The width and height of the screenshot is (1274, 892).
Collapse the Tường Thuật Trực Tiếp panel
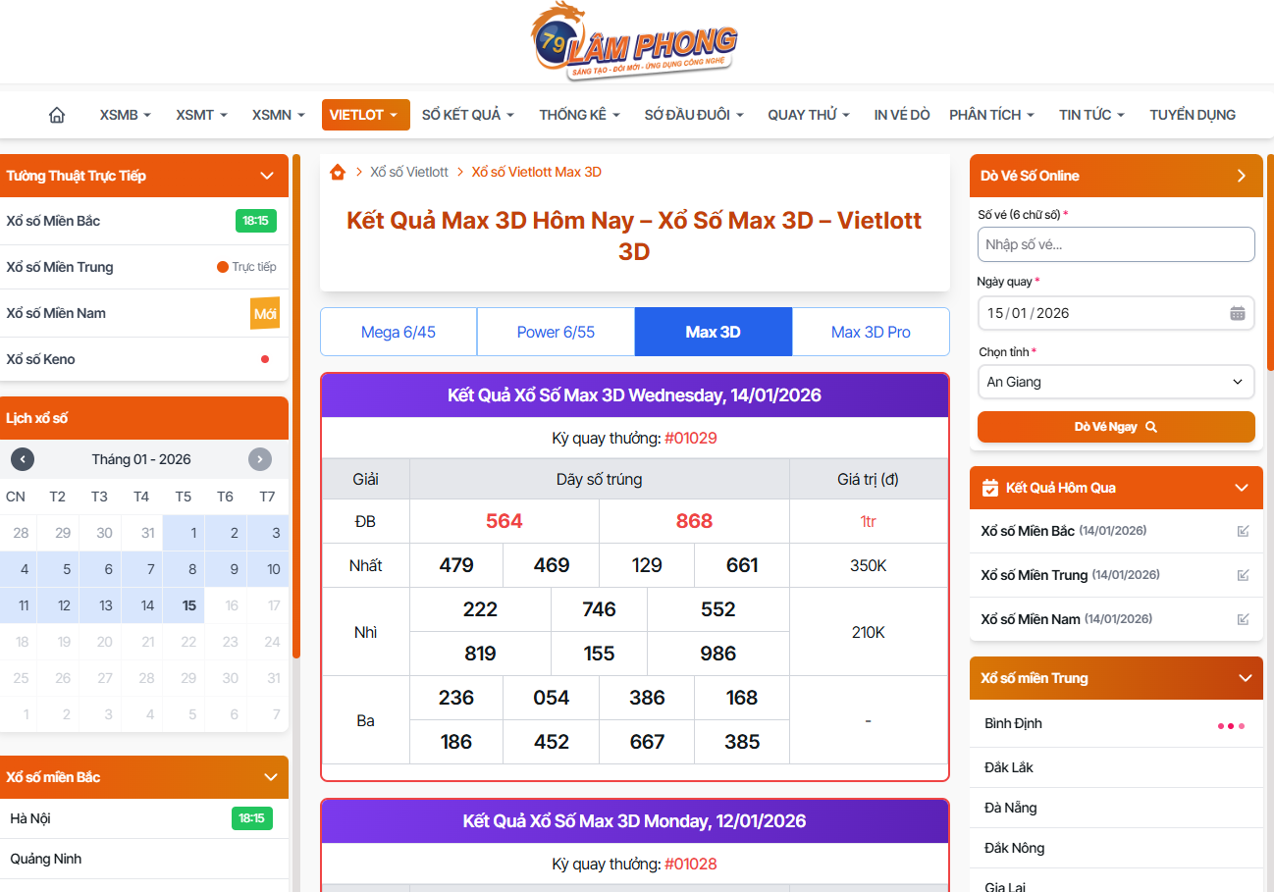tap(266, 176)
